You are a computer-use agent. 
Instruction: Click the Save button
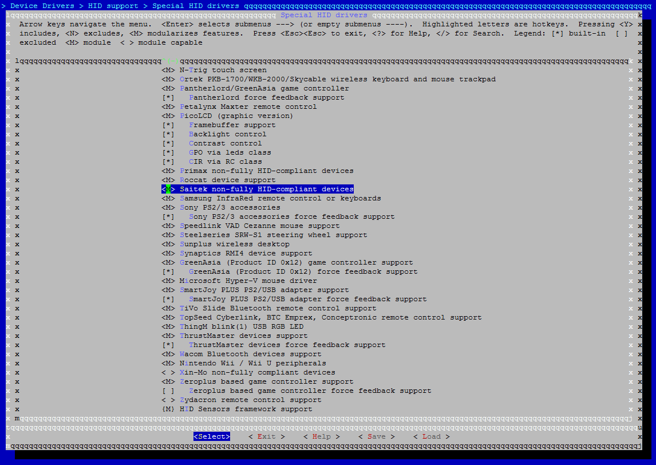click(377, 436)
